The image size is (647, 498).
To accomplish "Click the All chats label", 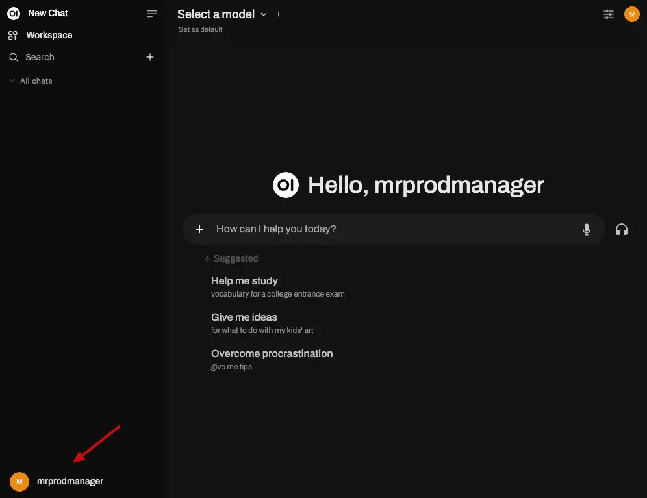I will [36, 81].
